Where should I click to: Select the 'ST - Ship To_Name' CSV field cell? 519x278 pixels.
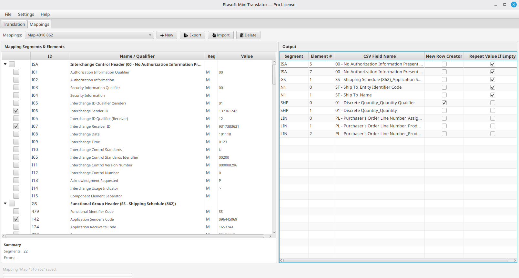[x=379, y=95]
